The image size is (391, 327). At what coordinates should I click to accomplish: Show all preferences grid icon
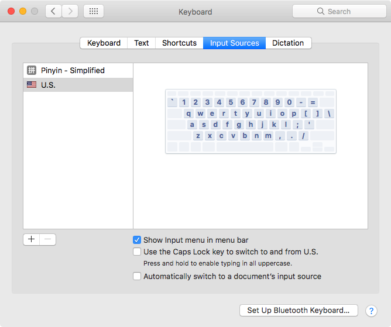[x=94, y=11]
